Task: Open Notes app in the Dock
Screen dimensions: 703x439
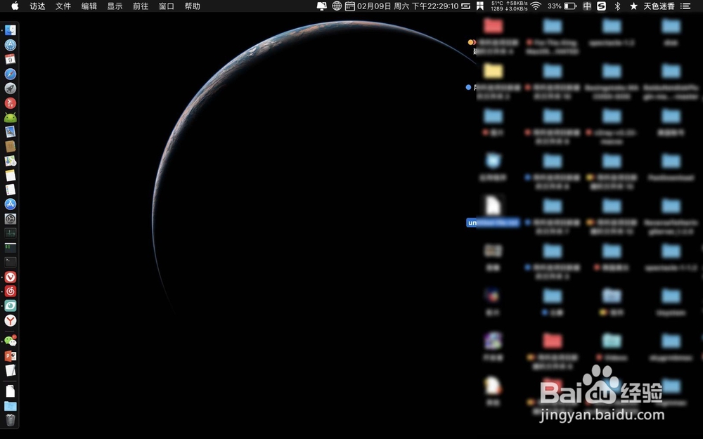Action: pos(11,175)
